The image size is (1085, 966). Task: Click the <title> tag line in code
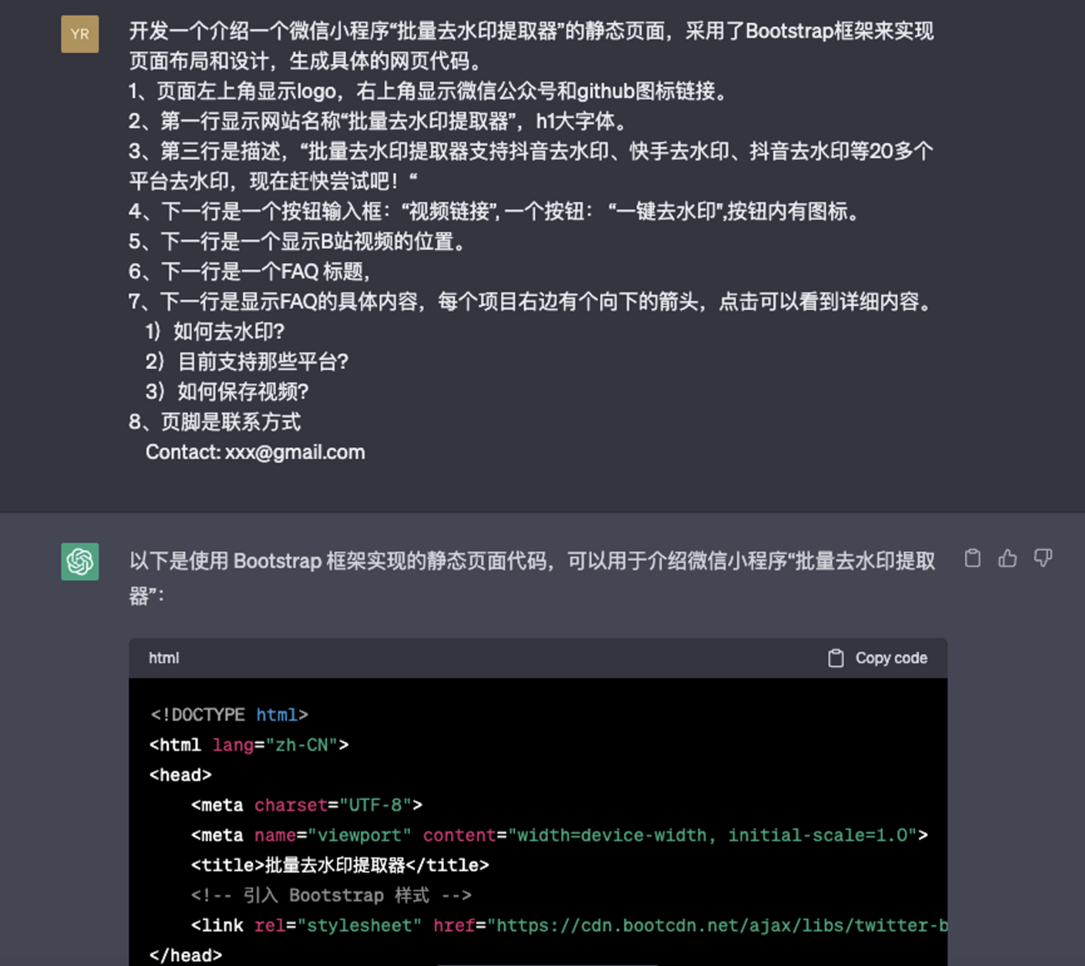pos(339,865)
